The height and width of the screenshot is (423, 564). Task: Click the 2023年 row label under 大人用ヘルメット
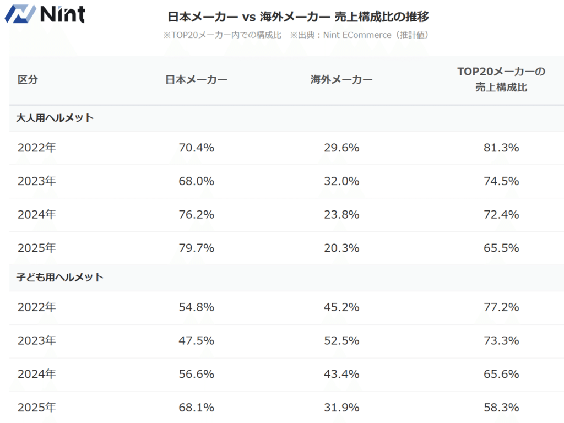[x=37, y=181]
